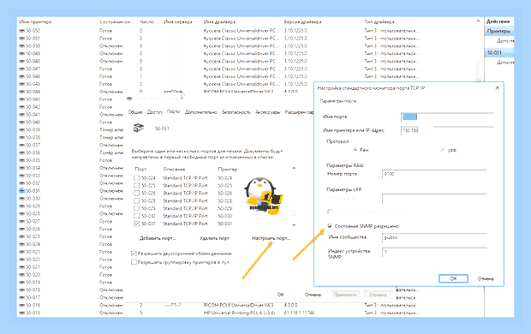Enable 'Разрешить группировку принтеров в пул'
Image resolution: width=531 pixels, height=334 pixels.
[x=134, y=262]
